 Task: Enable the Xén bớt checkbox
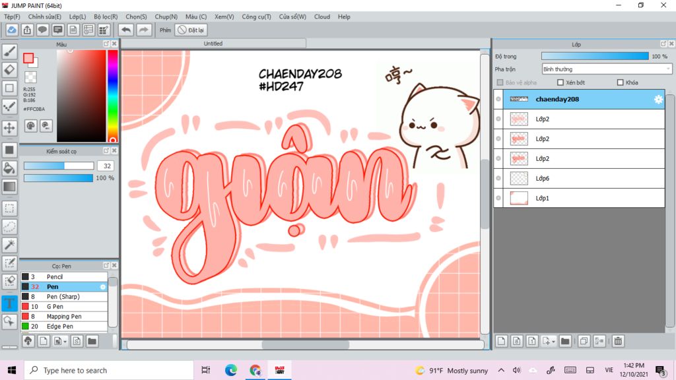[560, 82]
